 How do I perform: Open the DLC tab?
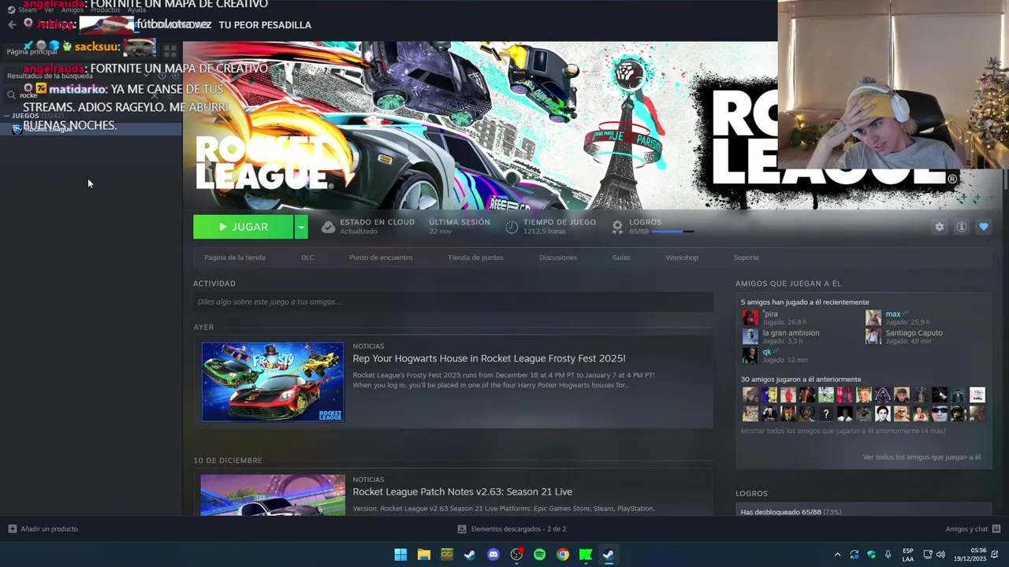tap(307, 258)
